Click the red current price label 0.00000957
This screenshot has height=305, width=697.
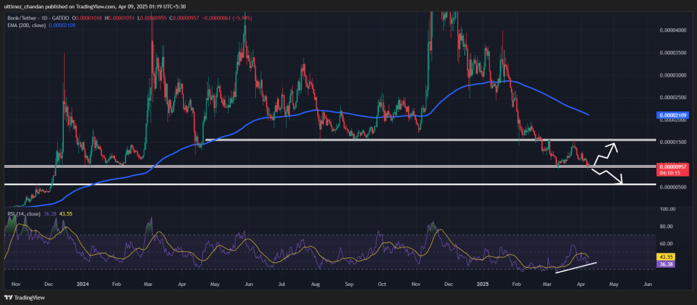click(672, 166)
